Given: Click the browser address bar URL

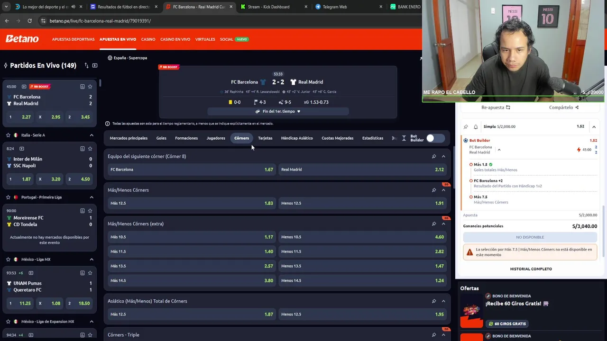Looking at the screenshot, I should (x=100, y=21).
